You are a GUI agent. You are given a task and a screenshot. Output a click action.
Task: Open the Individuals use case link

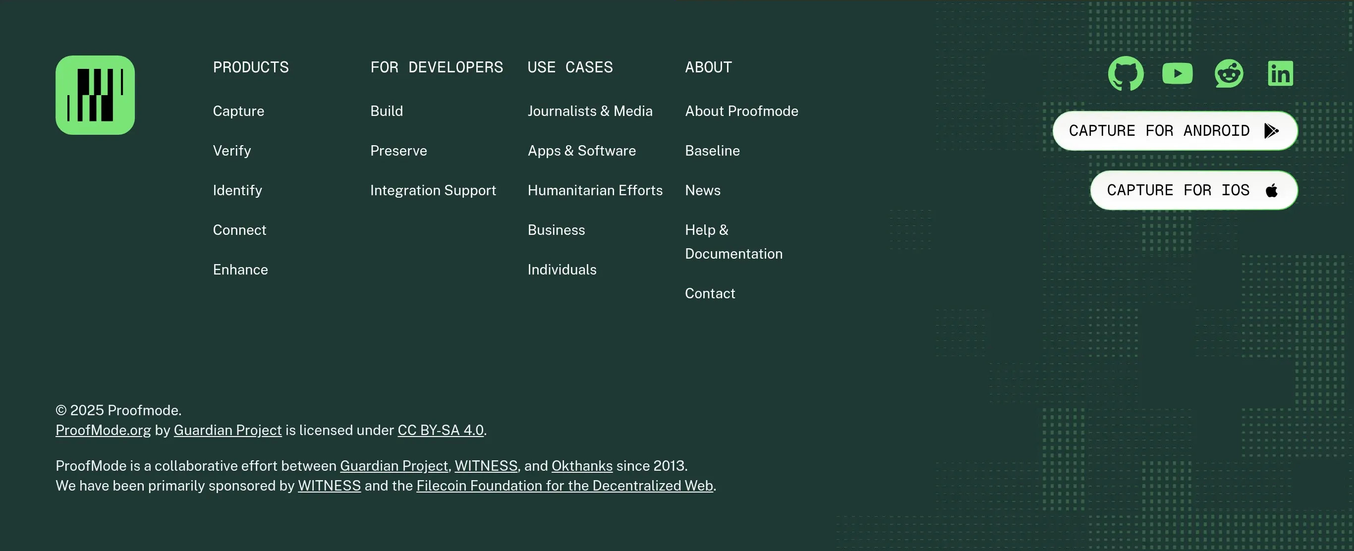(x=562, y=270)
